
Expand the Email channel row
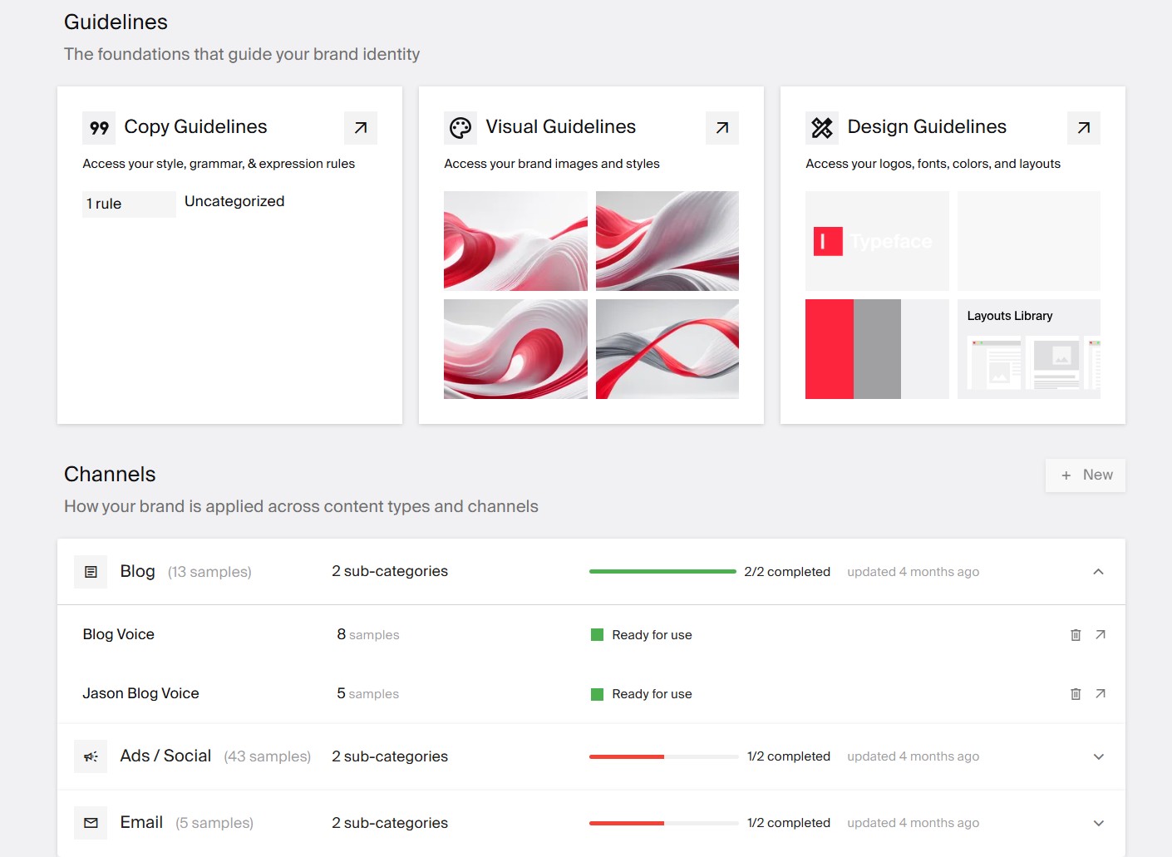point(1098,823)
